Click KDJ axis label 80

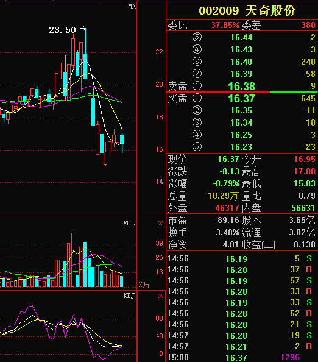159,318
